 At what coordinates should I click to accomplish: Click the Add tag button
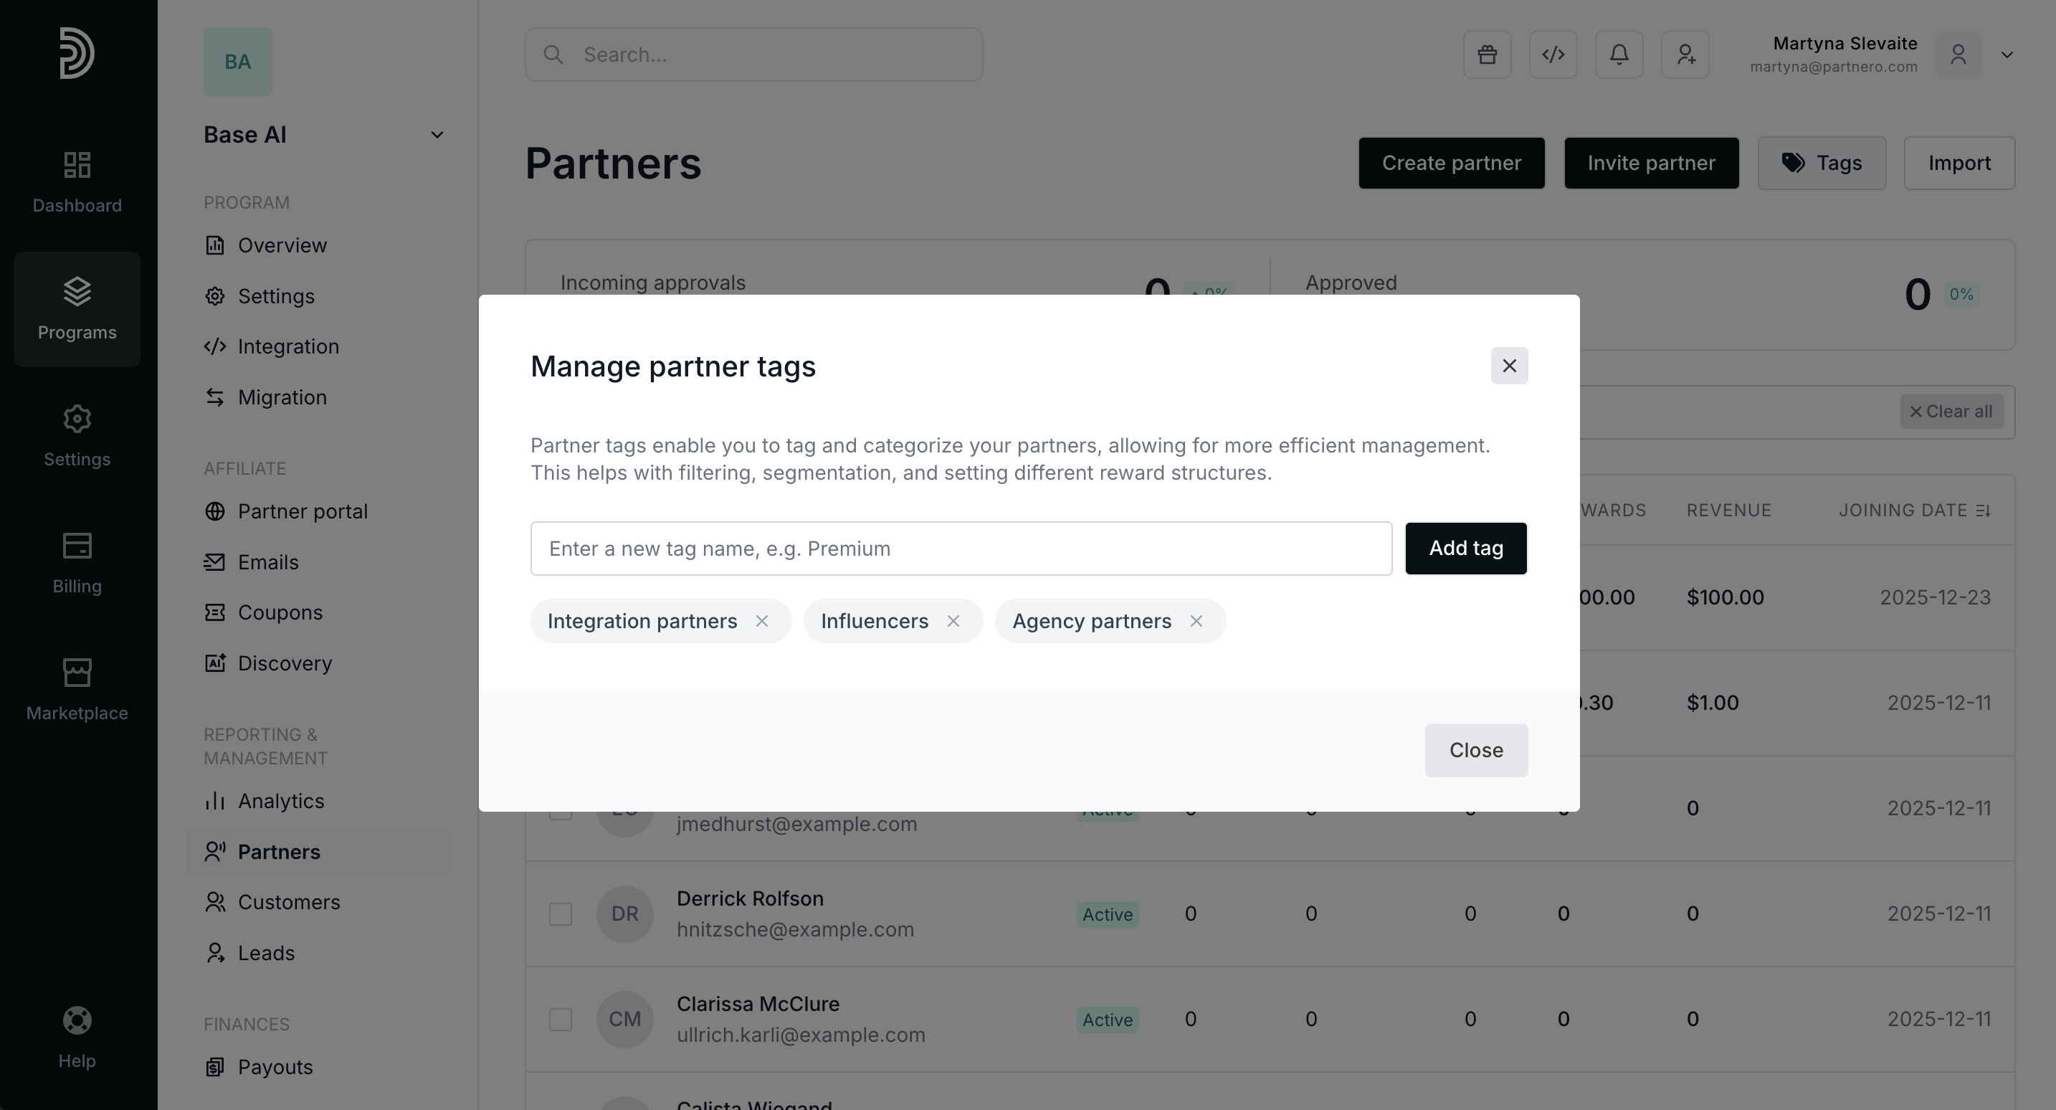pos(1466,549)
